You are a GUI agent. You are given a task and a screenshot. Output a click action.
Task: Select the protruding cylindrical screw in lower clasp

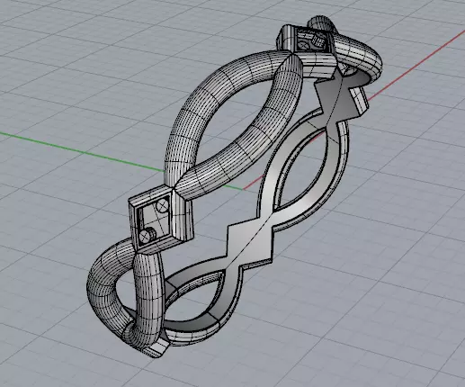(x=147, y=235)
